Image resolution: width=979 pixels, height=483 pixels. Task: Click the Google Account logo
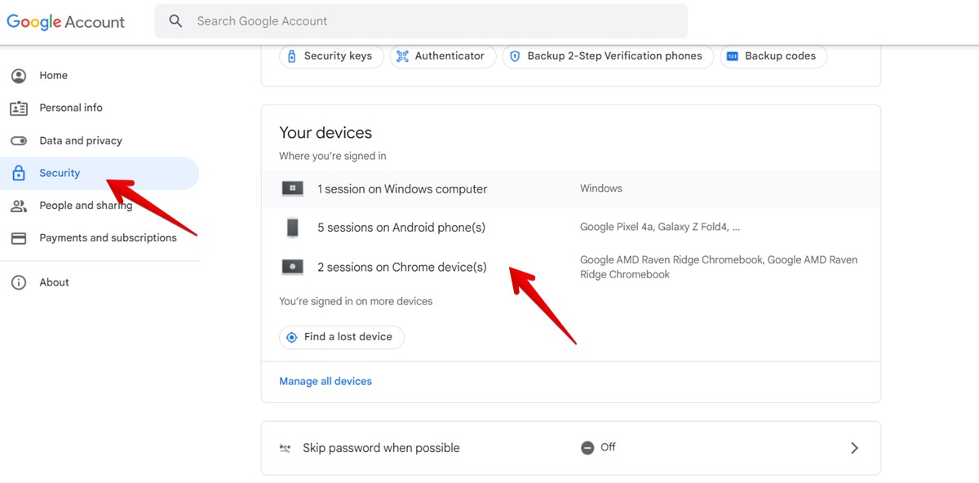(x=66, y=21)
